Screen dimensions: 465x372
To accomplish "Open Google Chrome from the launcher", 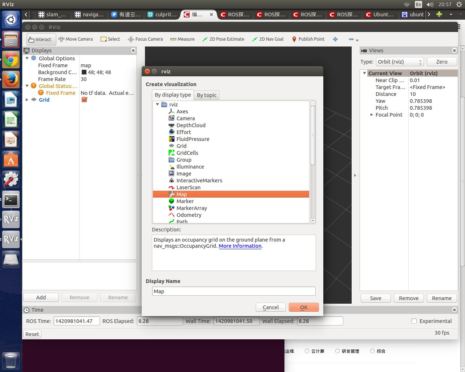I will [x=11, y=60].
